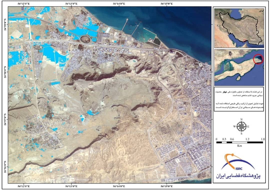
Task: Click the oval track feature near the highway
Action: tap(85, 39)
